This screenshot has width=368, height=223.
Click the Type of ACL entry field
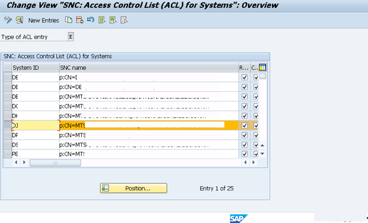pyautogui.click(x=71, y=37)
